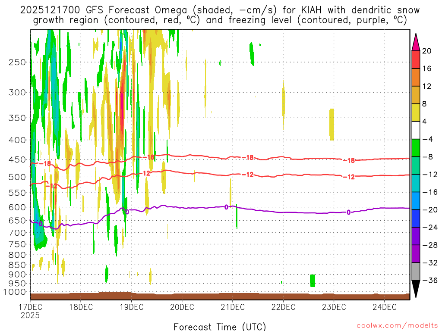The image size is (442, 331).
Task: Click the 1000 pressure level label
Action: pyautogui.click(x=15, y=292)
